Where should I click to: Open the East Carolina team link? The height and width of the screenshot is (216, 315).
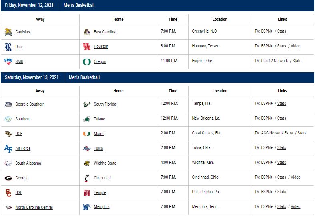click(105, 32)
